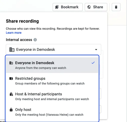127x122 pixels.
Task: Click the Bookmark button
Action: [x=68, y=7]
